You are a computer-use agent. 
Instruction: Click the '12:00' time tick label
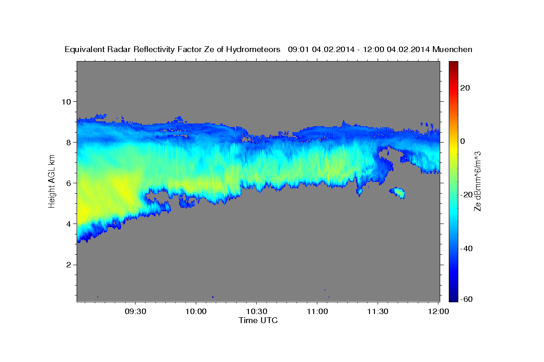438,312
